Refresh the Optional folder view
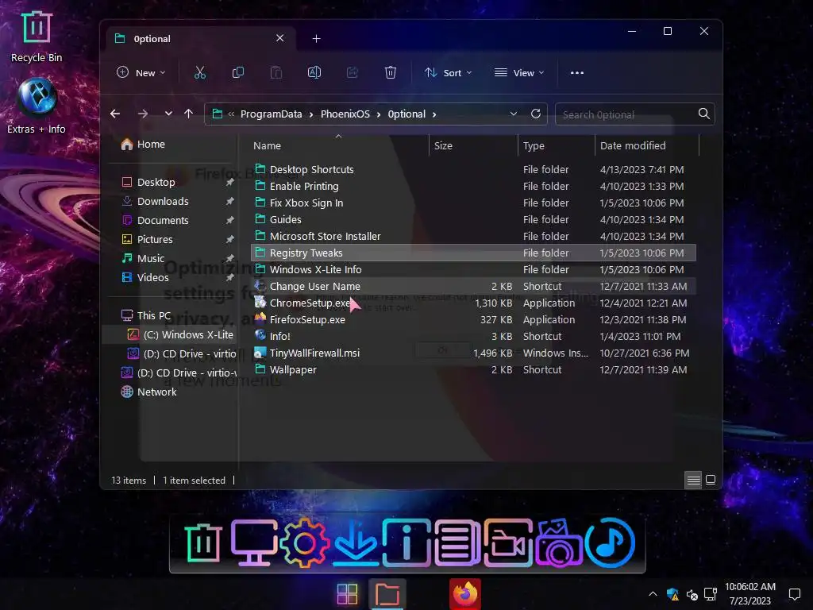 click(x=536, y=114)
